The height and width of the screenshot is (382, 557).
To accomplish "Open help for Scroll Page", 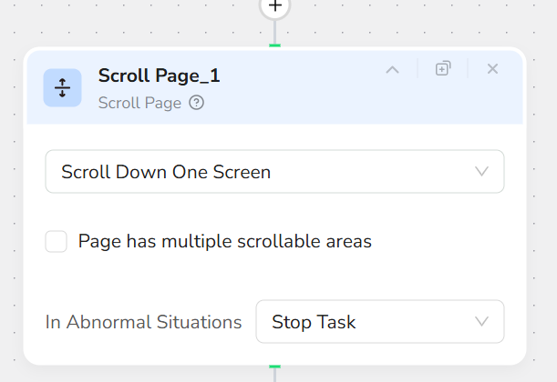I will 197,103.
